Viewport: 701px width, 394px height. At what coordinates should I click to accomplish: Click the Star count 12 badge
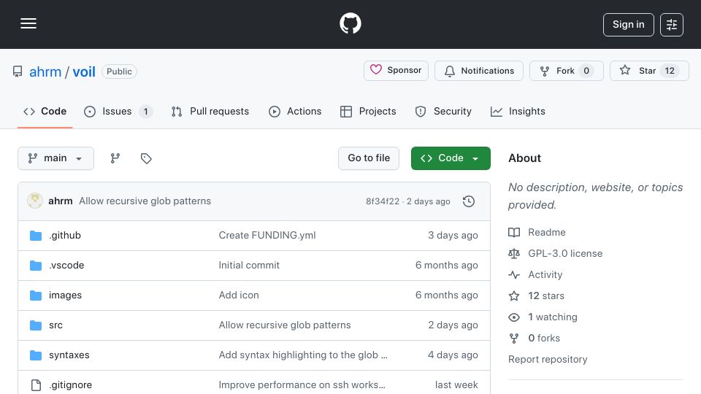tap(670, 71)
